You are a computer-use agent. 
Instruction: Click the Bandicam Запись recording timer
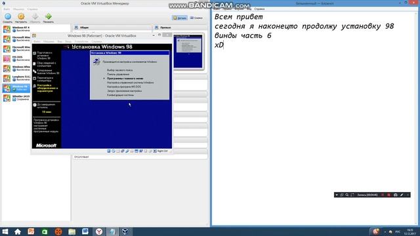[x=367, y=195]
